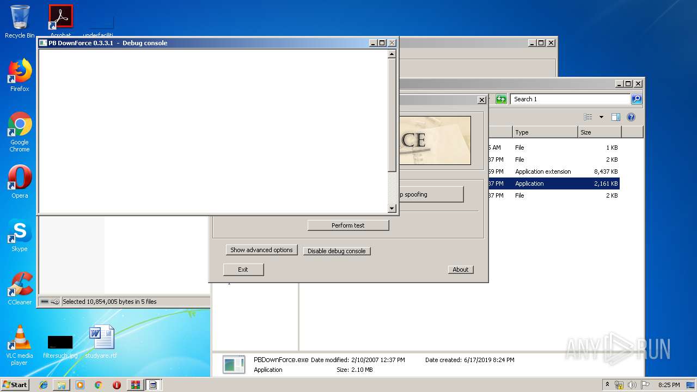Click the Perform test button
Viewport: 697px width, 392px height.
(x=348, y=225)
